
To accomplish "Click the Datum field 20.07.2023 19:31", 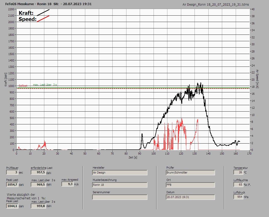I will click(190, 197).
